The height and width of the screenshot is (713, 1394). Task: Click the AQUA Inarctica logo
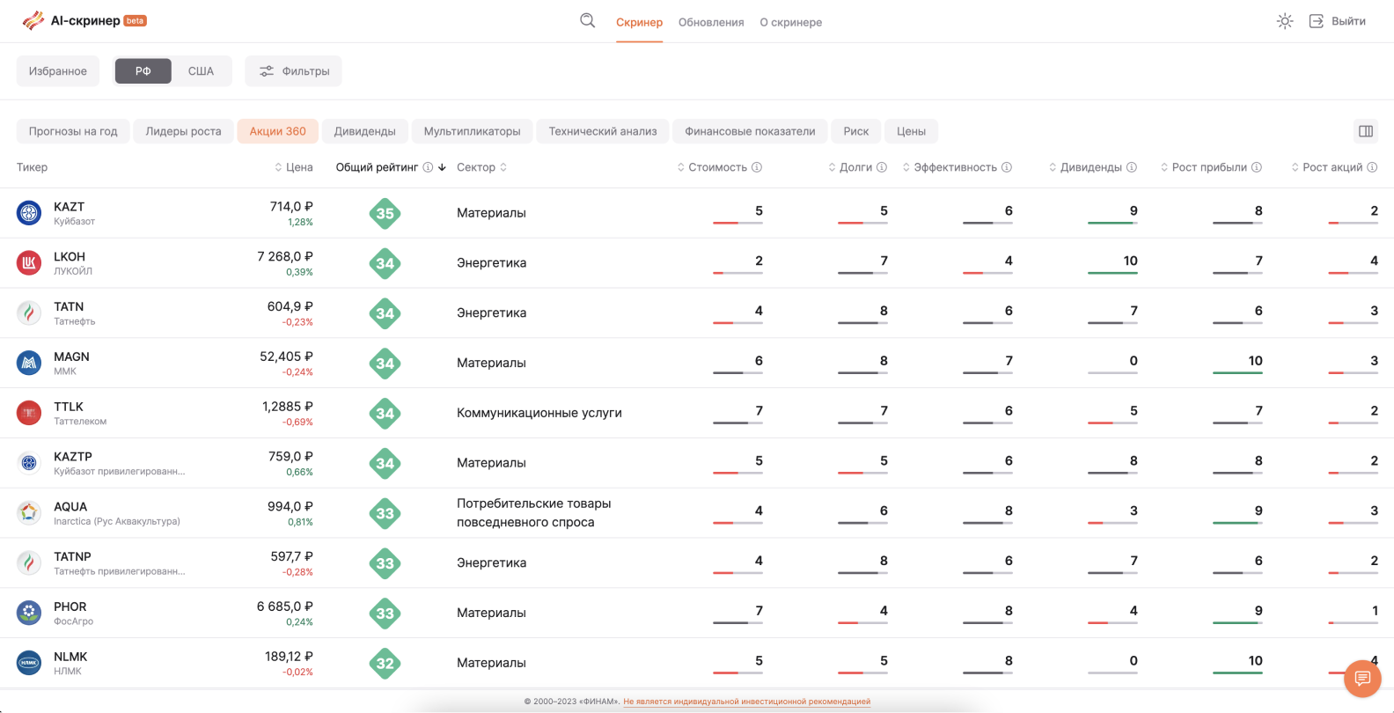coord(29,512)
